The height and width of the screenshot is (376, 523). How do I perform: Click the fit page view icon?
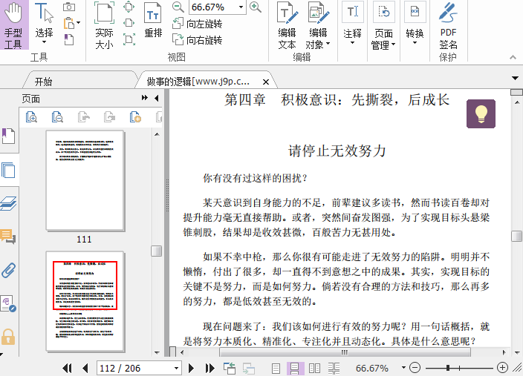129,7
